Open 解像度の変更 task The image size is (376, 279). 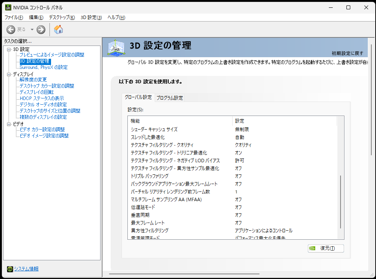coord(33,80)
